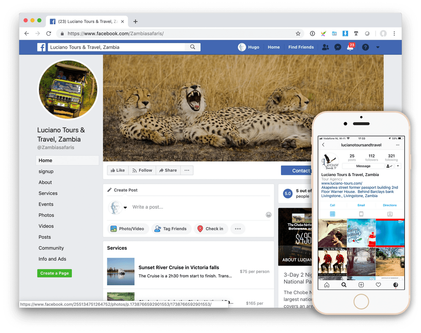Select the Instagram grid view tab
The image size is (421, 333).
[x=333, y=214]
